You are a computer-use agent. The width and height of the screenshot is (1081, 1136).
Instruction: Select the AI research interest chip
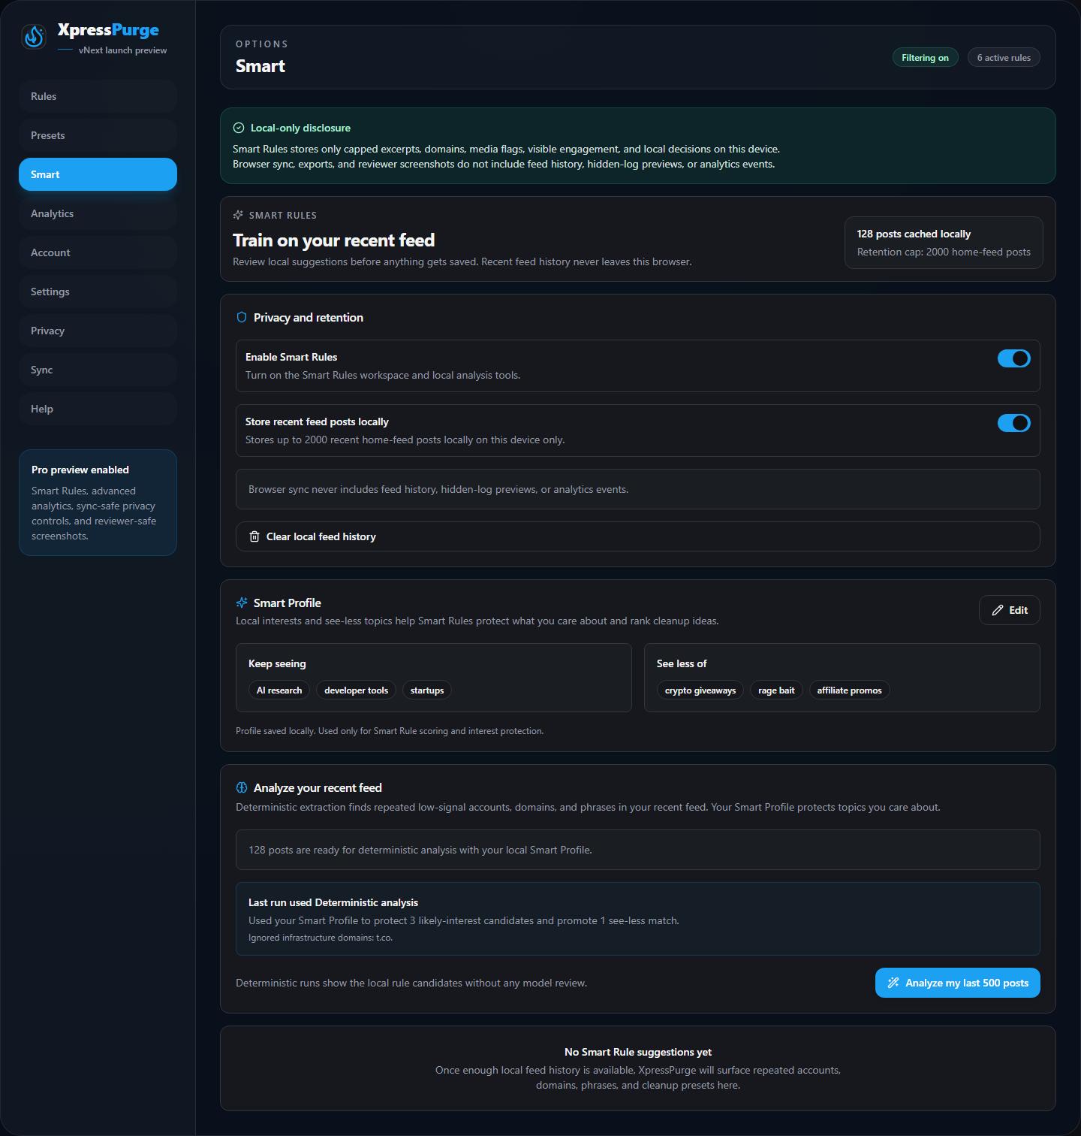point(279,690)
